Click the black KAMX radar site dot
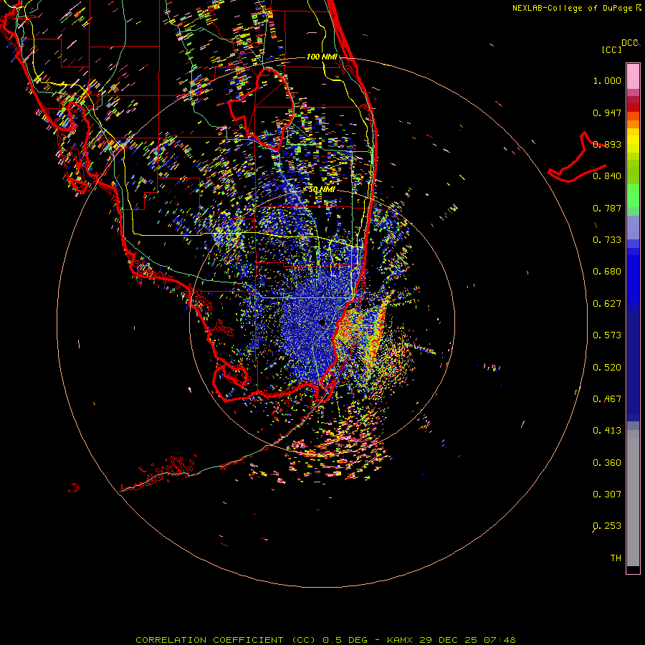The image size is (645, 645). point(322,322)
